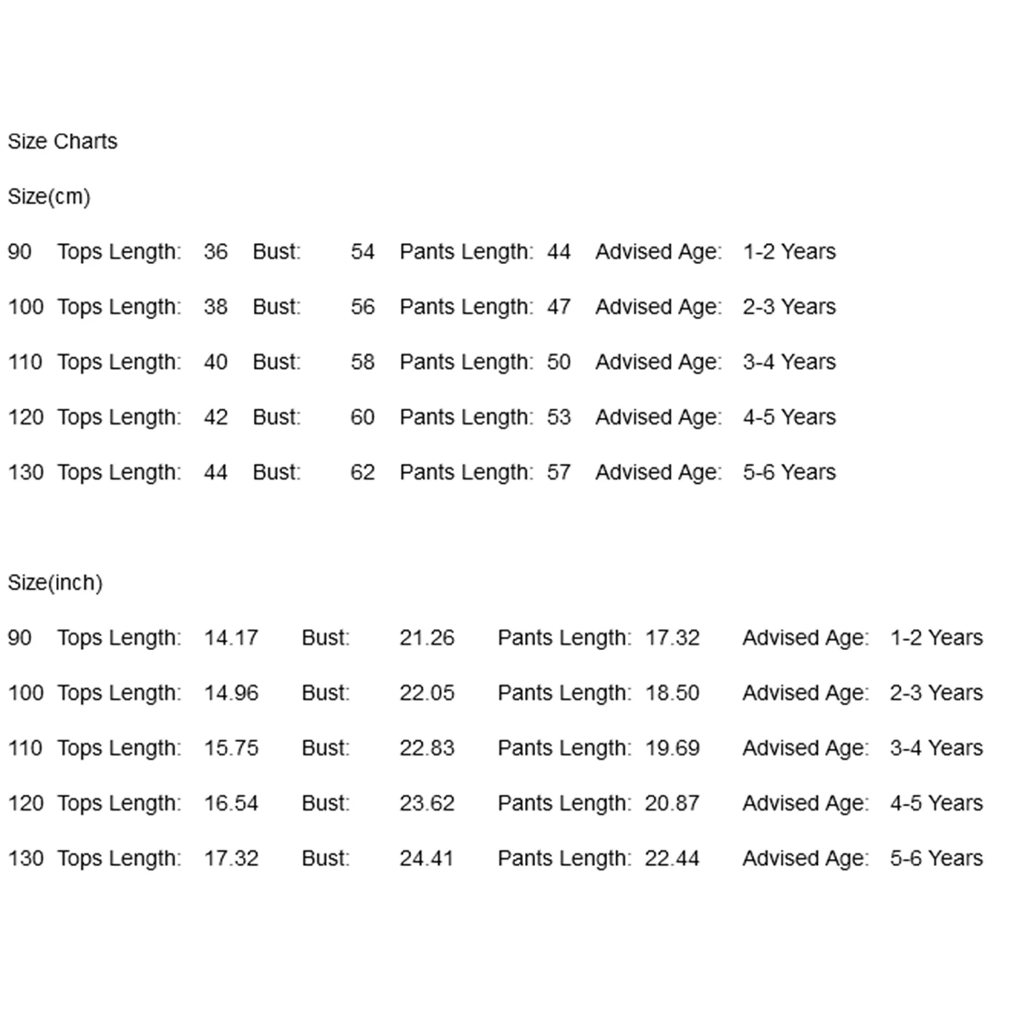Click pants length value 57

tap(558, 473)
